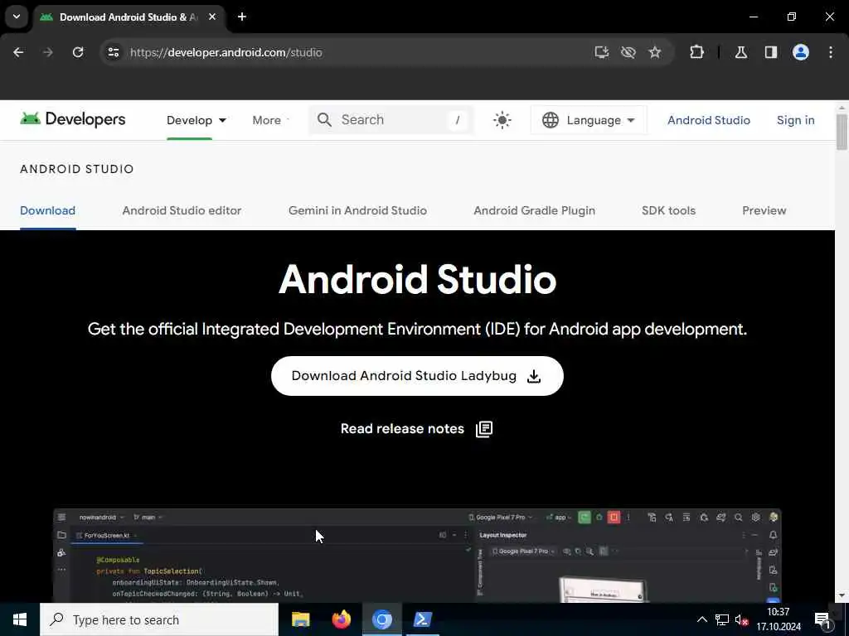Click the muted volume icon in tray
This screenshot has width=849, height=636.
[742, 619]
